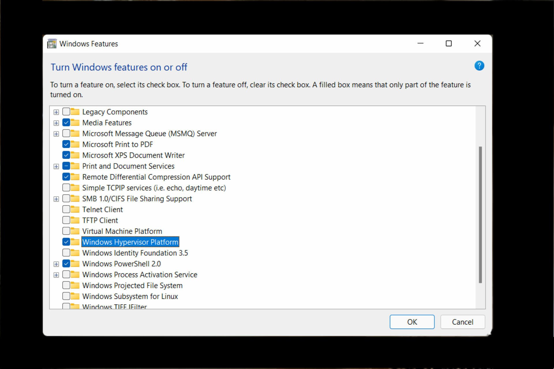Enable the TFTP Client checkbox
Screen dimensions: 554x369
tap(66, 220)
